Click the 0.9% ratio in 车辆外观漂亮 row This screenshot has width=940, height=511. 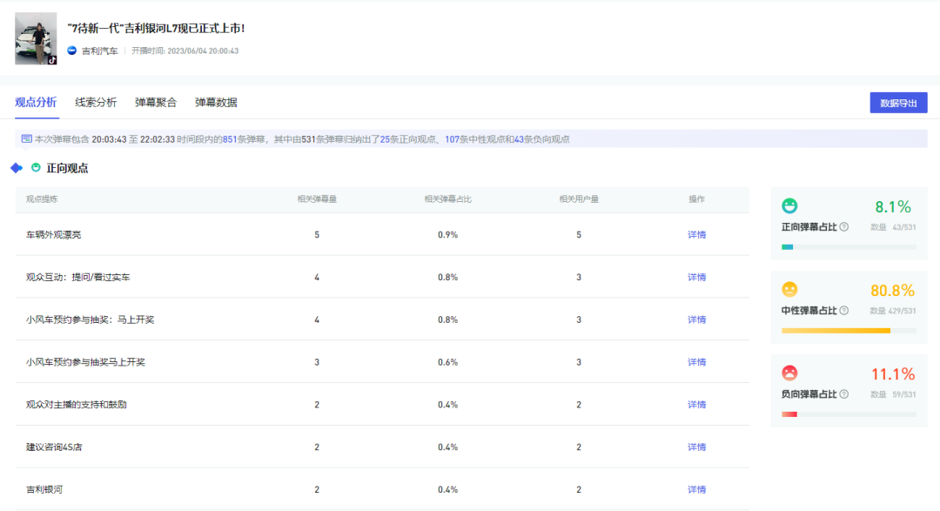pyautogui.click(x=448, y=234)
